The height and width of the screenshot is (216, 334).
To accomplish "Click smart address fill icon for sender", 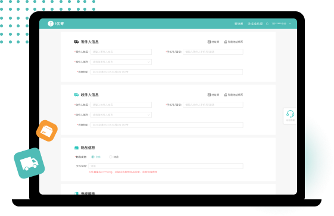I will (226, 42).
